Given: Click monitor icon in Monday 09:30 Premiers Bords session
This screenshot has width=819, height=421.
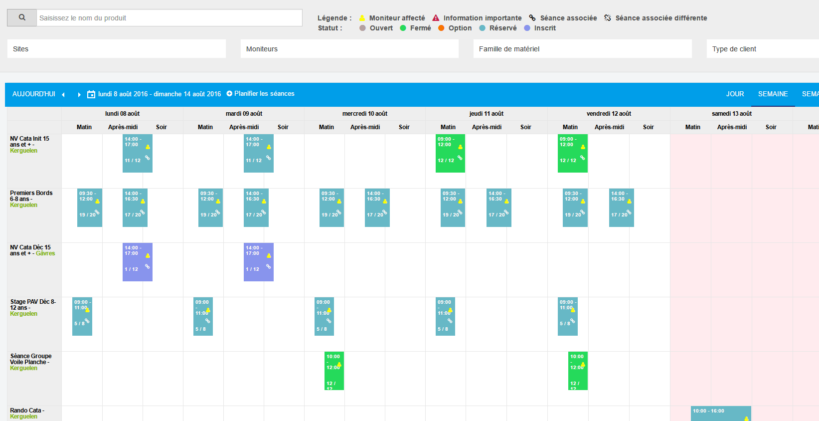Looking at the screenshot, I should point(98,201).
